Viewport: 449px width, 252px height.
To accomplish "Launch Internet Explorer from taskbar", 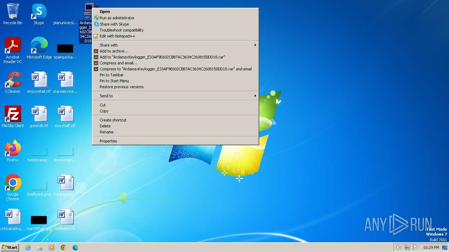I will pyautogui.click(x=28, y=247).
